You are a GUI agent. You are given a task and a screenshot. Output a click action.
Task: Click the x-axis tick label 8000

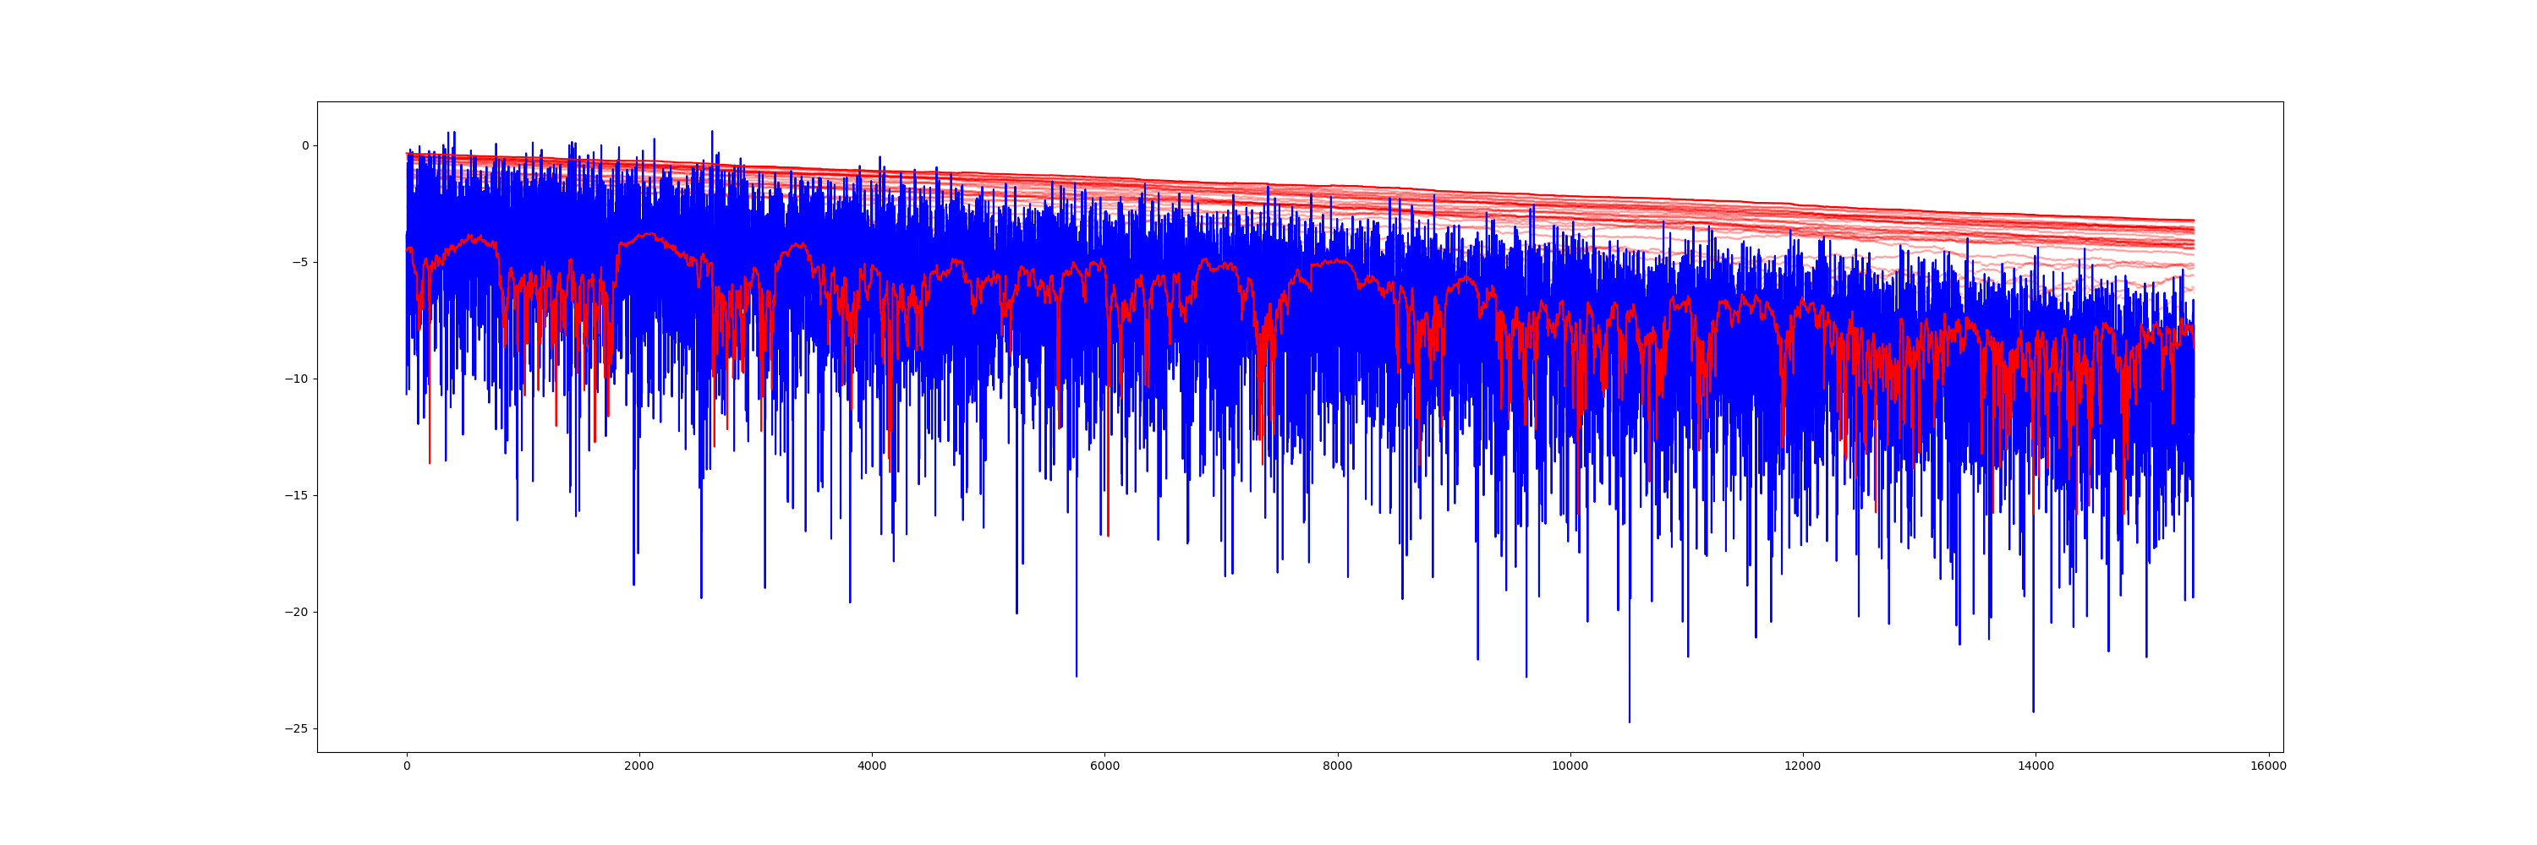point(1338,766)
